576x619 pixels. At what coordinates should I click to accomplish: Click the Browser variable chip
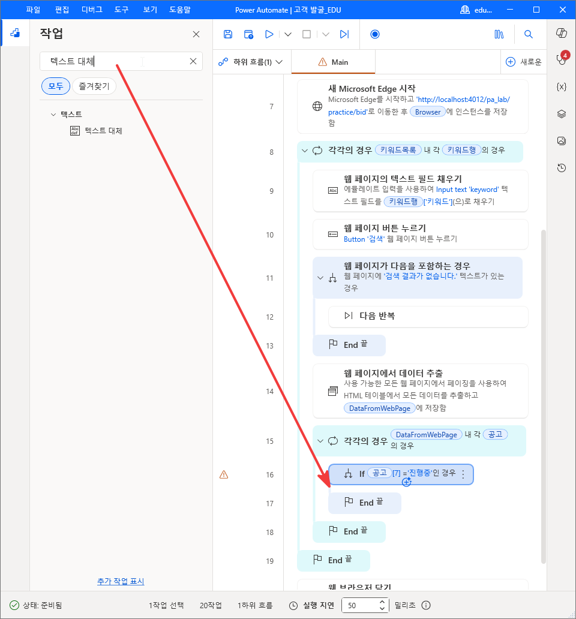tap(428, 112)
